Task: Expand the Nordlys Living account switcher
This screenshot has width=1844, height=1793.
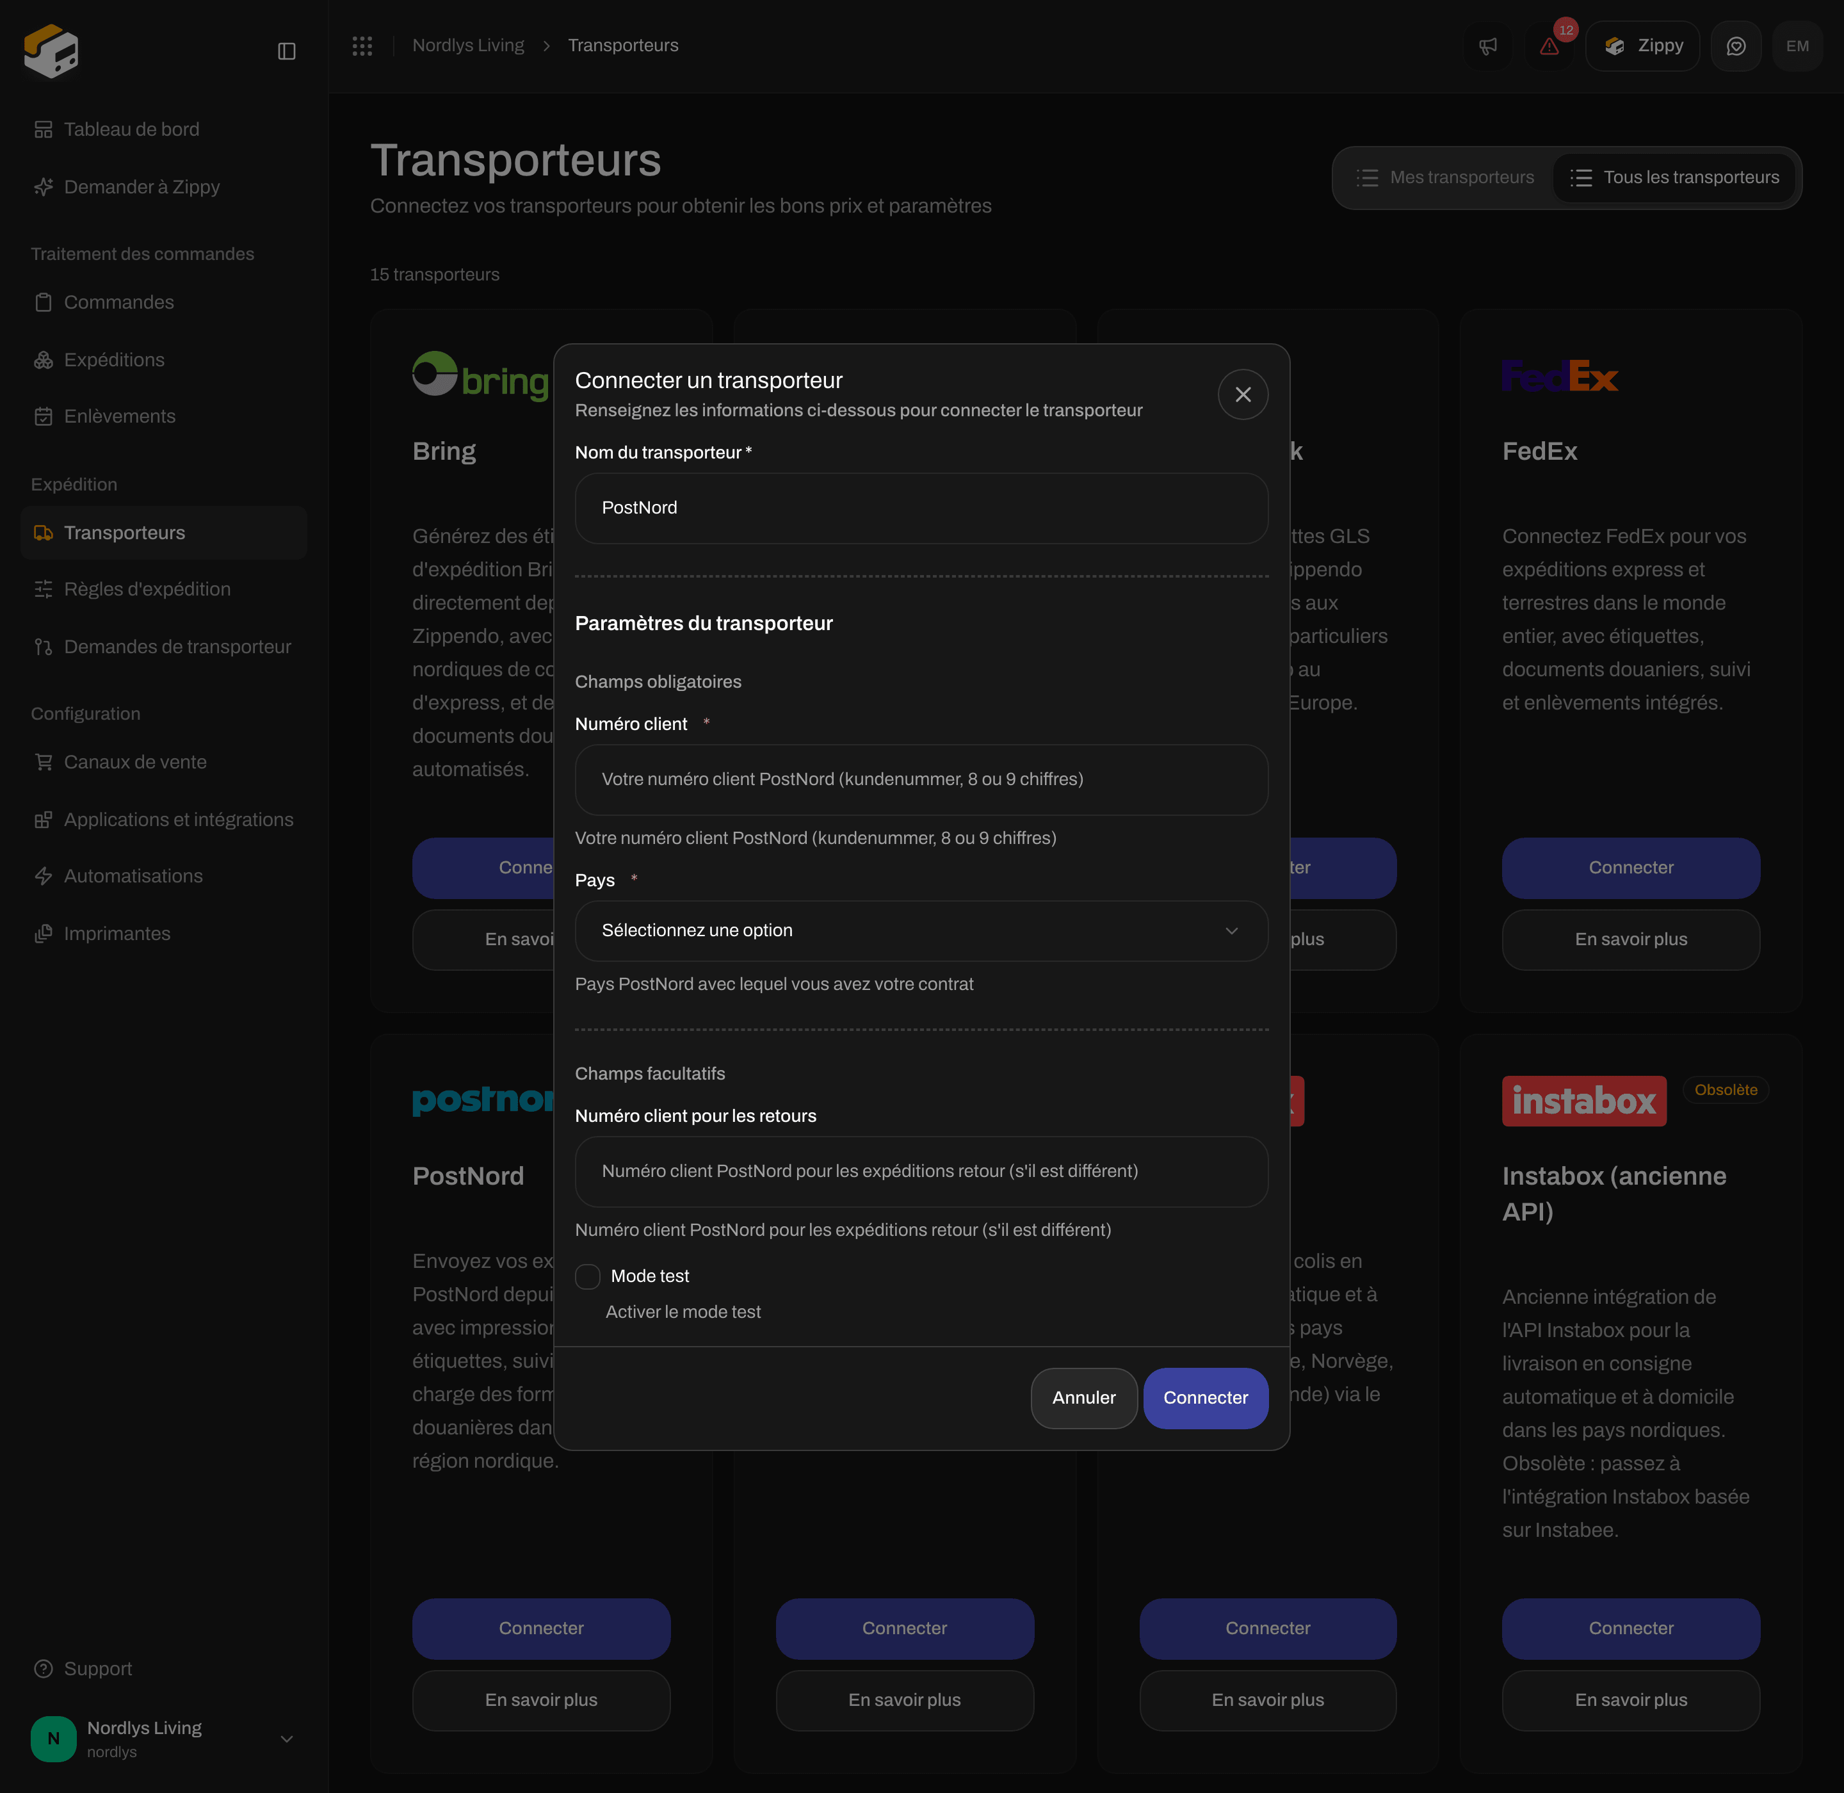Action: coord(164,1739)
